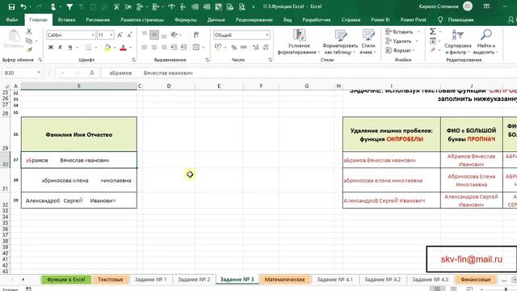This screenshot has width=517, height=291.
Task: Toggle italic К formatting
Action: (x=61, y=48)
